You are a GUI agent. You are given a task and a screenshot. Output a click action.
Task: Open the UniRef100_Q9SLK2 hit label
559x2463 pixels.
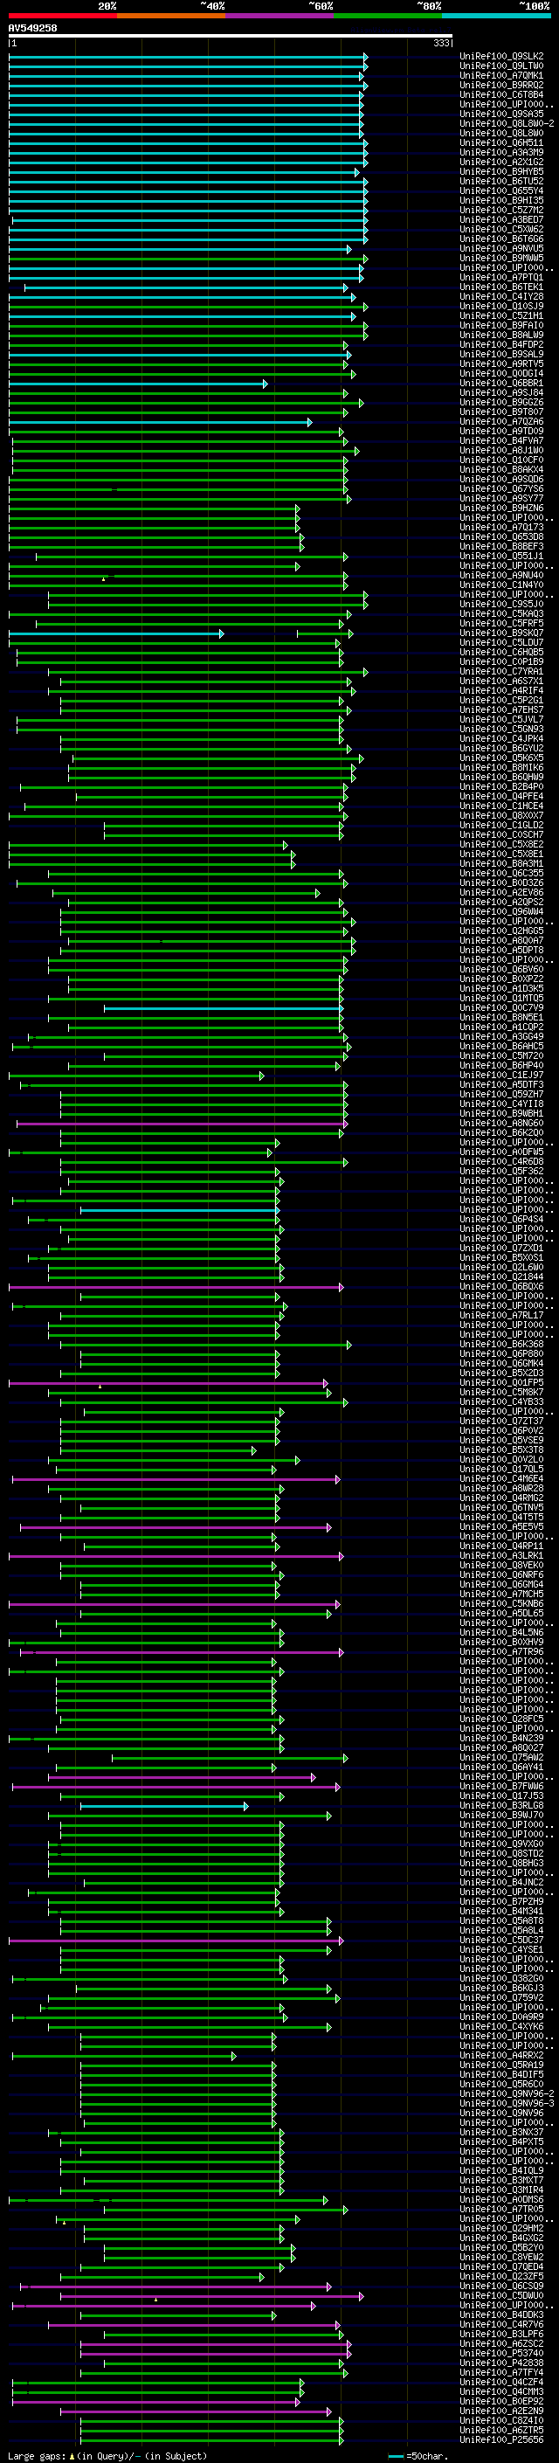pos(501,57)
